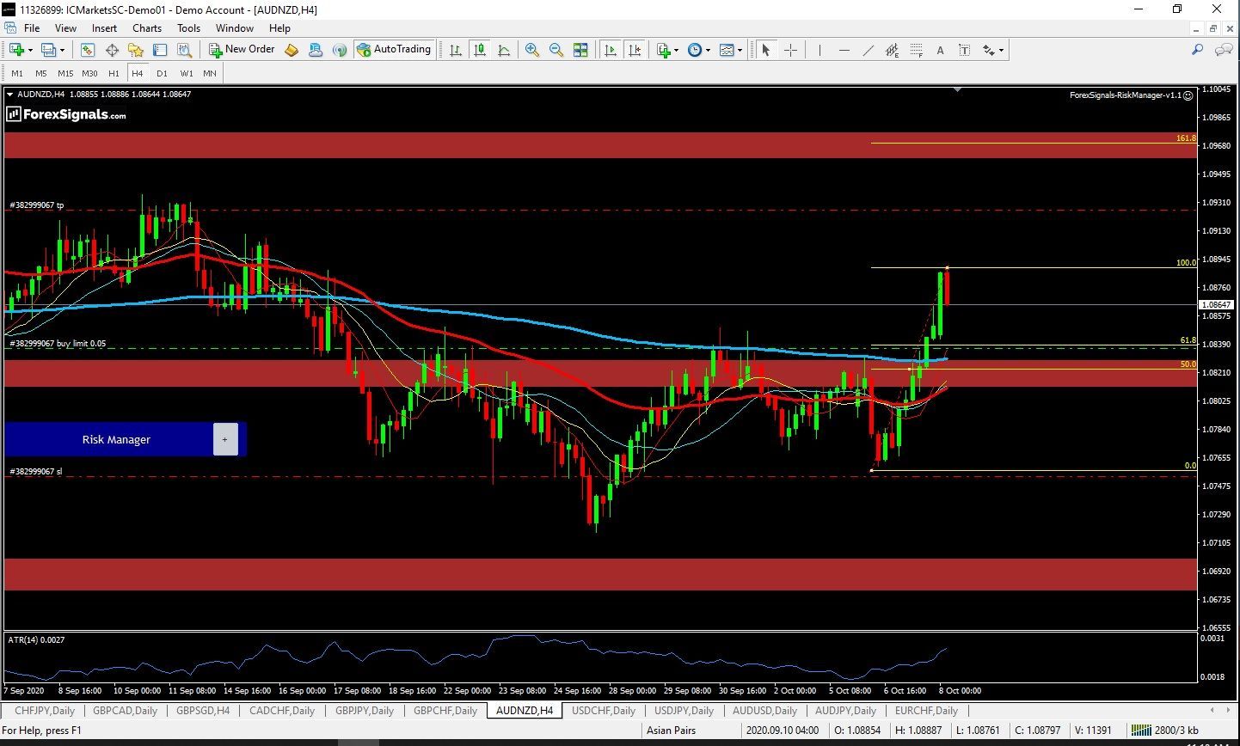The image size is (1240, 746).
Task: Select the W1 timeframe
Action: tap(187, 73)
